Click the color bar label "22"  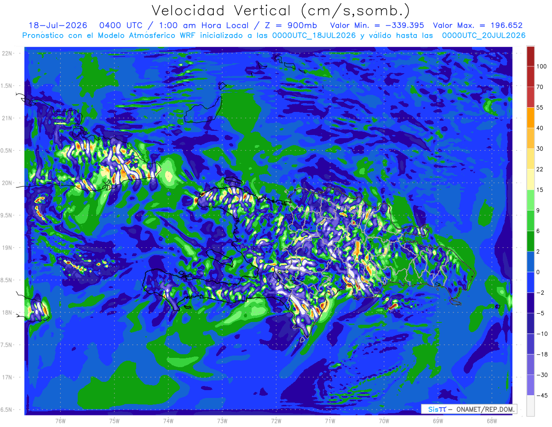click(x=540, y=170)
